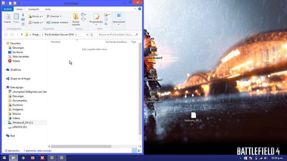Switch to details view icon in status bar
The width and height of the screenshot is (287, 161).
134,151
